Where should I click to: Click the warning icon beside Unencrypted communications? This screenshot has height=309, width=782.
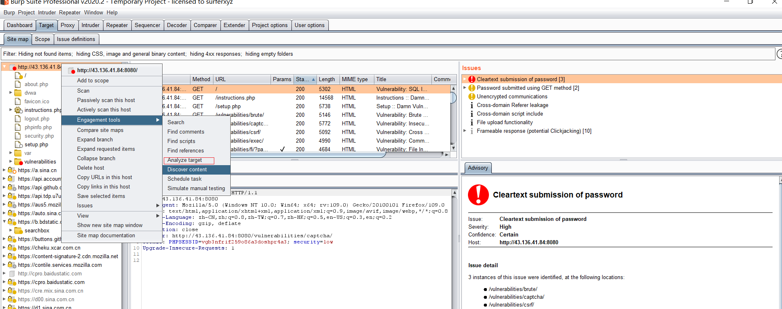click(x=472, y=96)
